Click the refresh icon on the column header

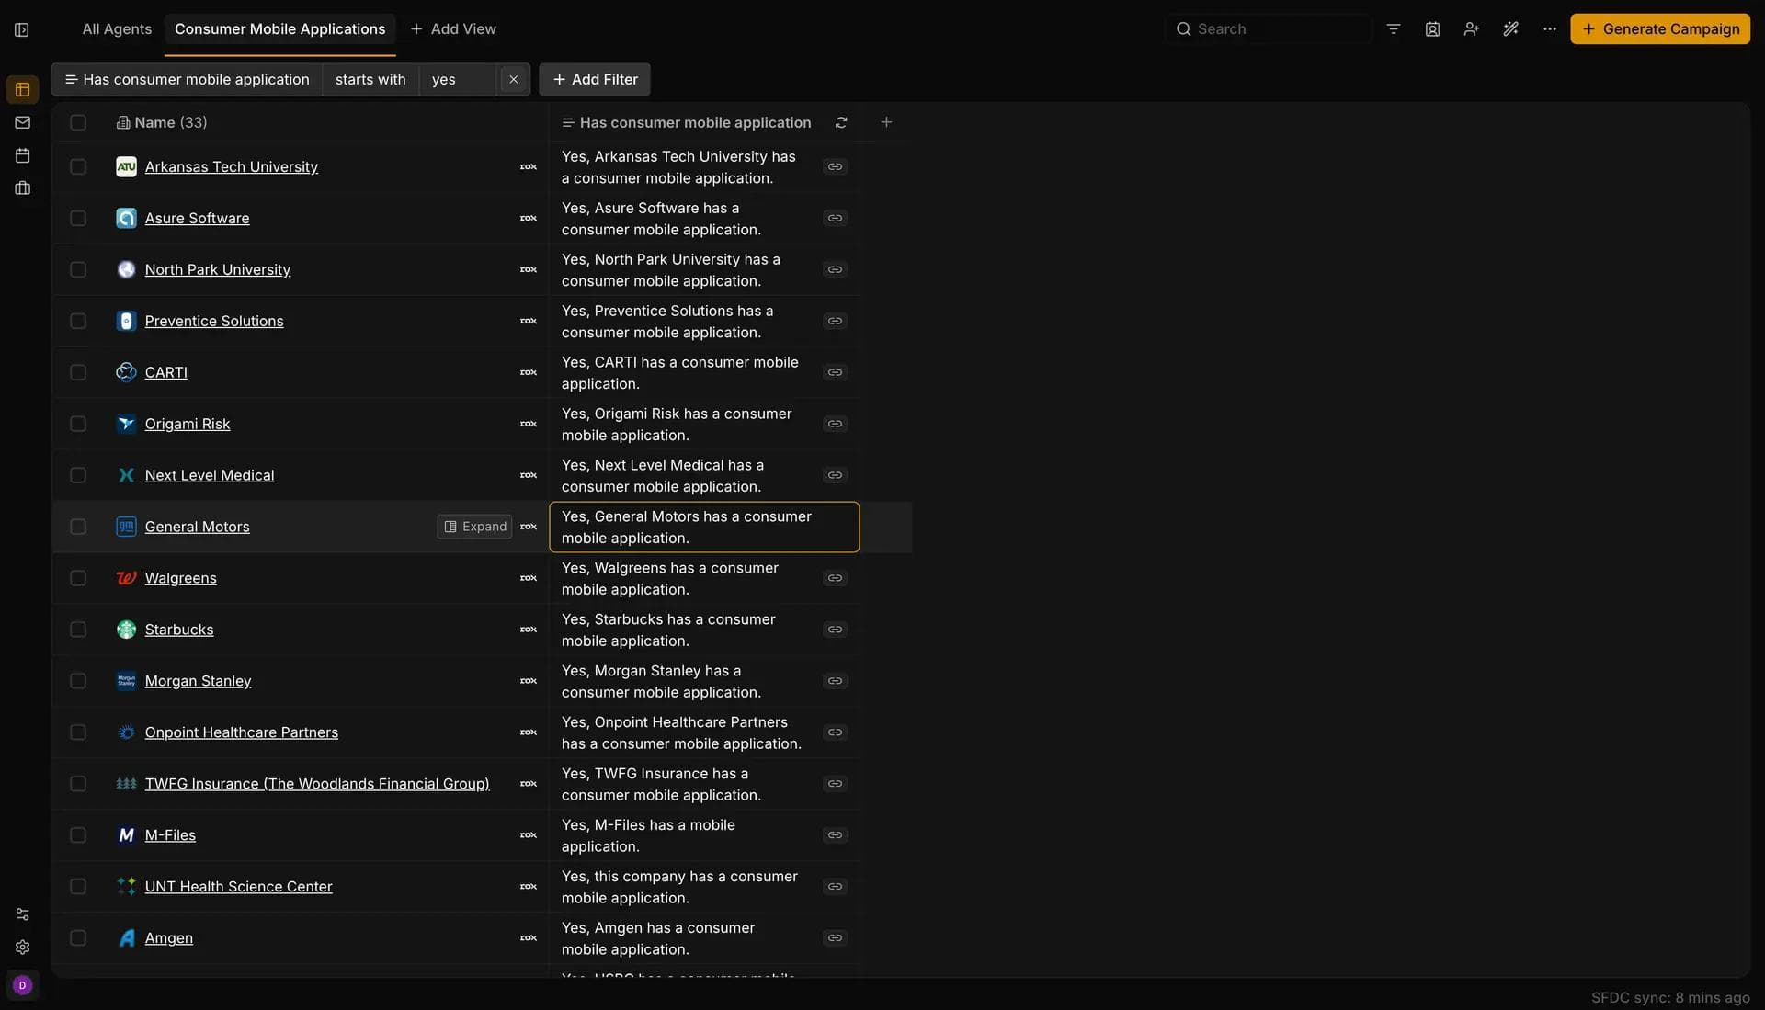click(840, 122)
